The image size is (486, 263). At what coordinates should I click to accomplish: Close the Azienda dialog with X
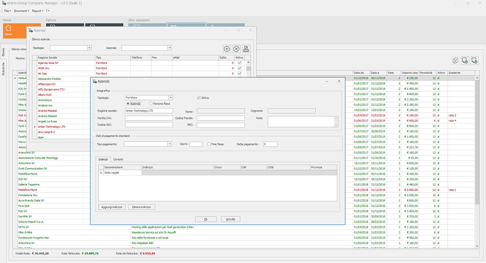click(339, 81)
